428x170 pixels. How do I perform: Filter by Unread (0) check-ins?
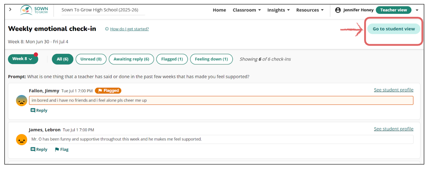(x=91, y=59)
